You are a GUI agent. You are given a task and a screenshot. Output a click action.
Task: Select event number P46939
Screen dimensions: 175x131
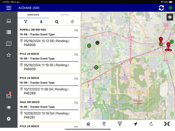[x=30, y=69]
